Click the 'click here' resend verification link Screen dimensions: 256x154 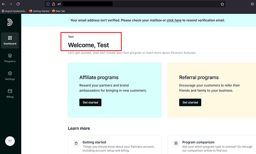pyautogui.click(x=174, y=20)
